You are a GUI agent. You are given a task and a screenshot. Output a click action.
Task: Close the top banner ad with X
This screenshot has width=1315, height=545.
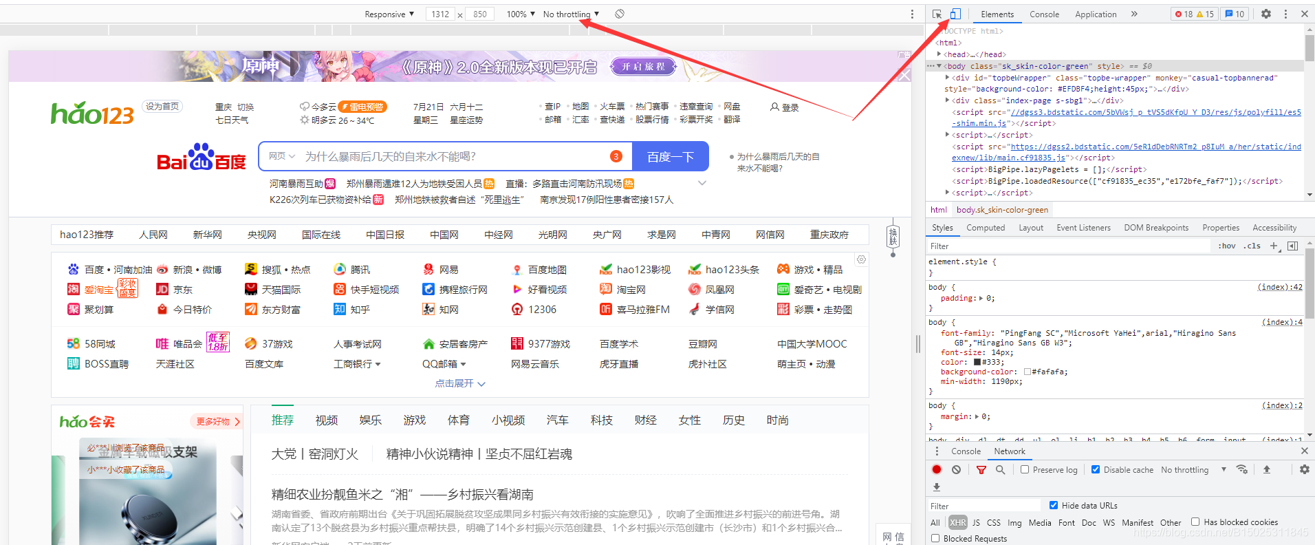point(905,76)
